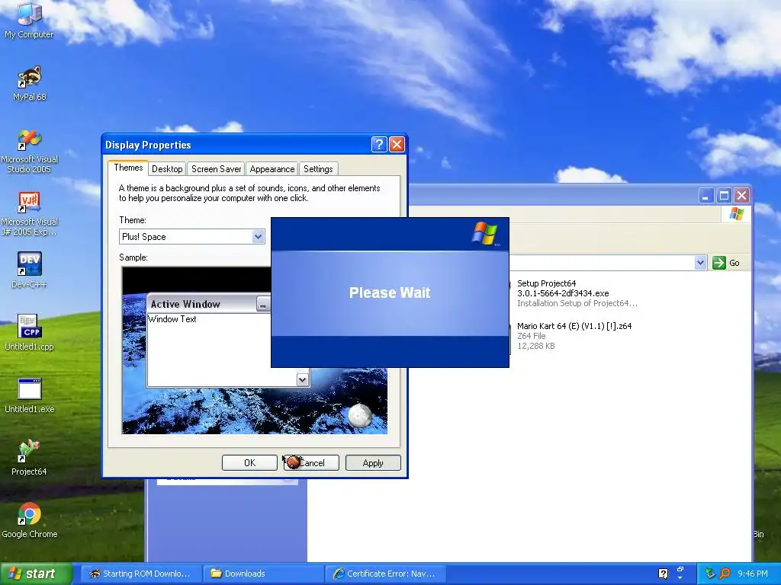
Task: Go to the Appearance tab
Action: coord(272,169)
